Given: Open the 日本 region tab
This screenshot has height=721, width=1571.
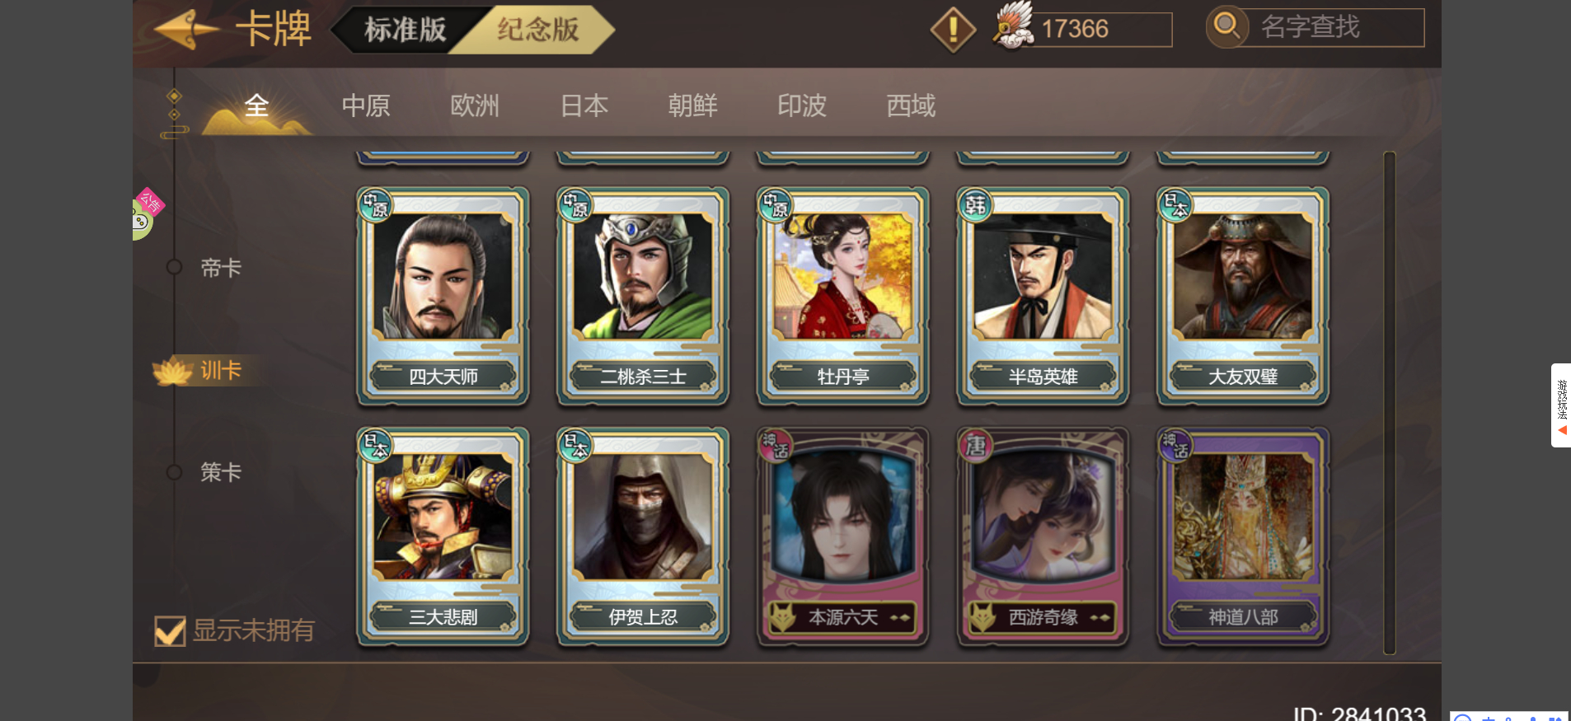Looking at the screenshot, I should (x=584, y=105).
